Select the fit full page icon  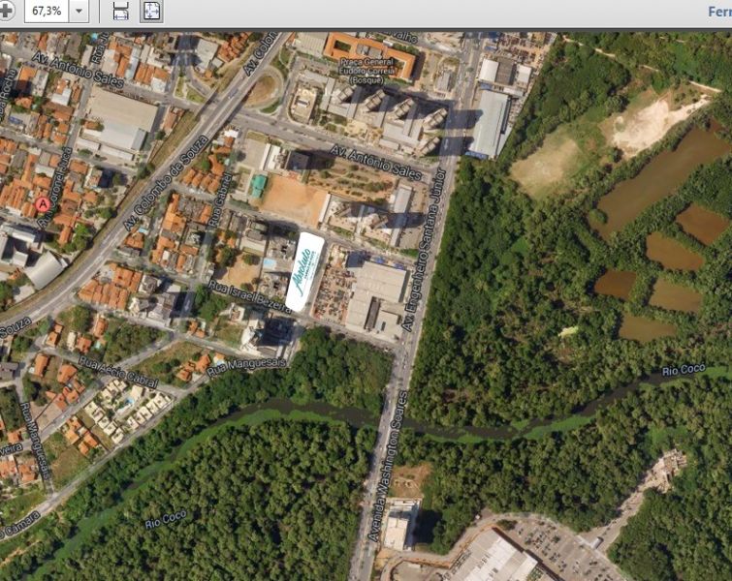point(152,12)
